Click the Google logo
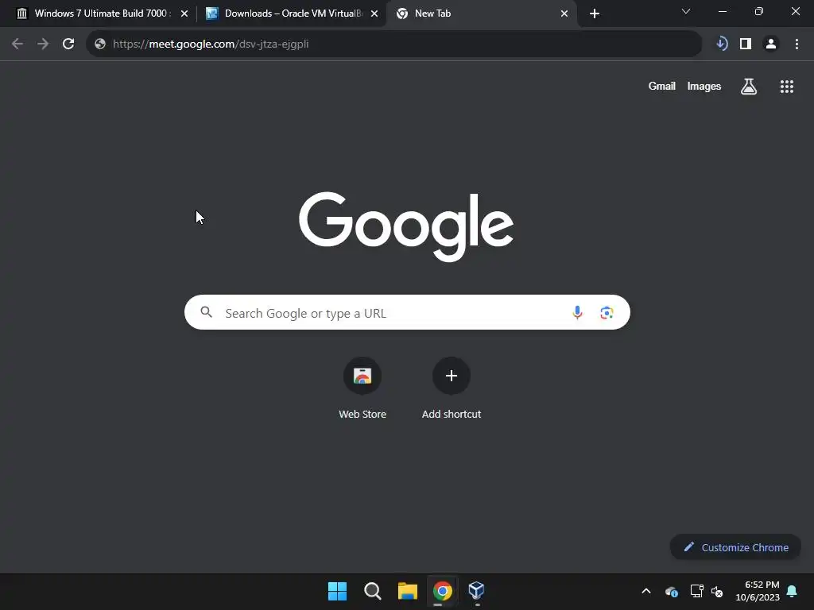The image size is (814, 610). (406, 226)
